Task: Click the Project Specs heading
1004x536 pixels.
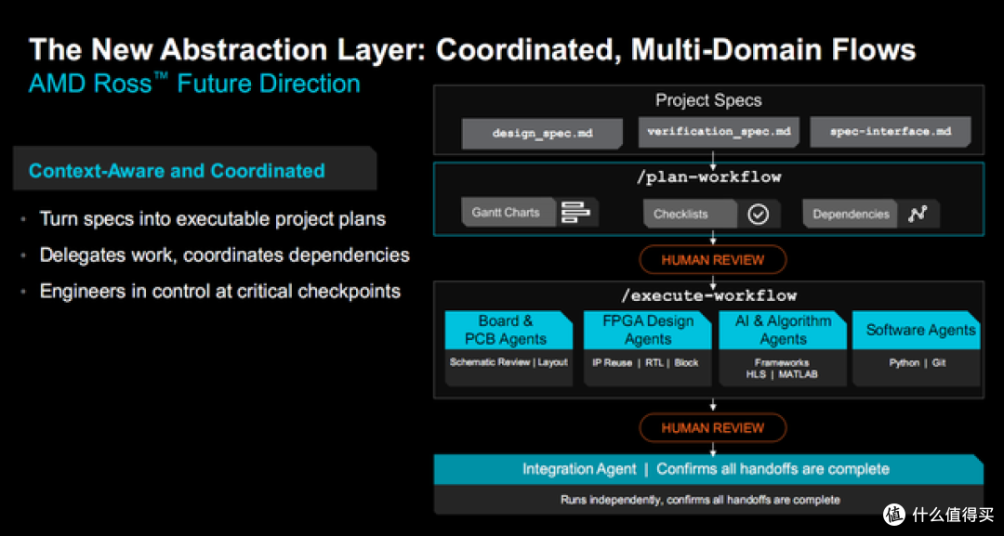Action: 708,100
